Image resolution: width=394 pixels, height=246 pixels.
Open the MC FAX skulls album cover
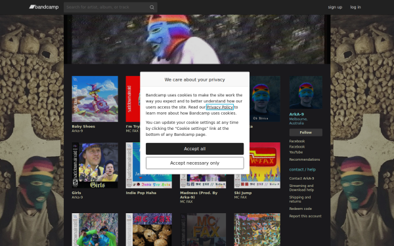149,230
